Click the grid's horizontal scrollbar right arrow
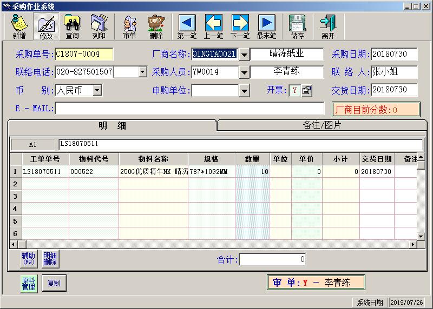Viewport: 433px width, 309px height. (412, 244)
